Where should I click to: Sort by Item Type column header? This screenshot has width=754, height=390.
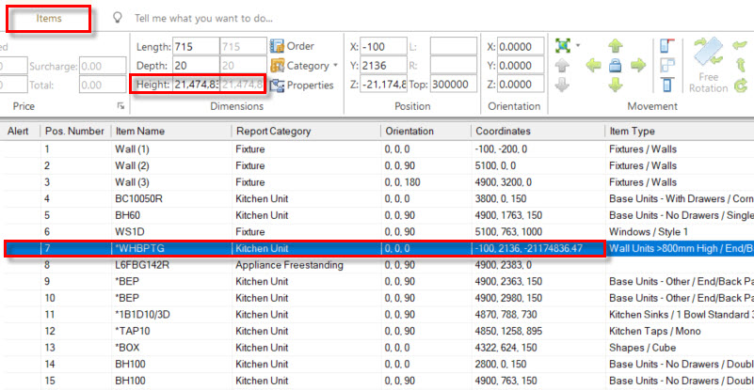tap(680, 132)
